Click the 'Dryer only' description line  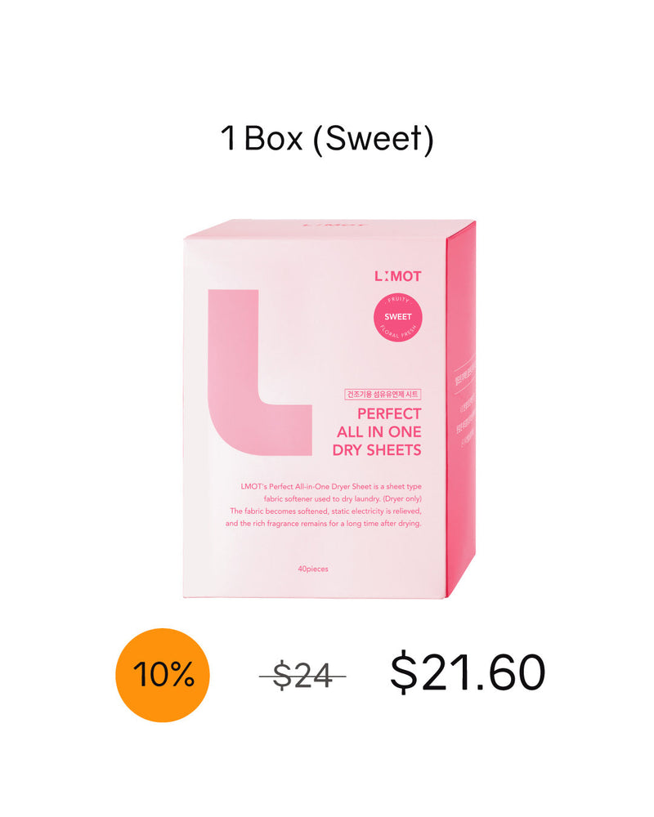pyautogui.click(x=343, y=498)
